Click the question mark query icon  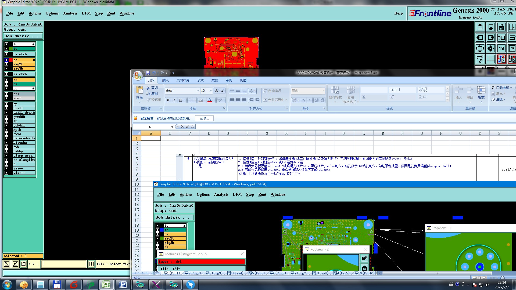point(512,48)
